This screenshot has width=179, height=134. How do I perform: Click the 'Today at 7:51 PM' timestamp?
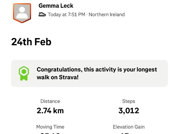[x=67, y=14]
